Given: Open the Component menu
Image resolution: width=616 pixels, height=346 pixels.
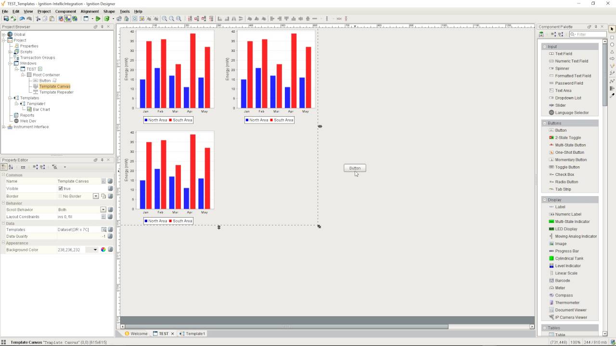Looking at the screenshot, I should pyautogui.click(x=65, y=11).
